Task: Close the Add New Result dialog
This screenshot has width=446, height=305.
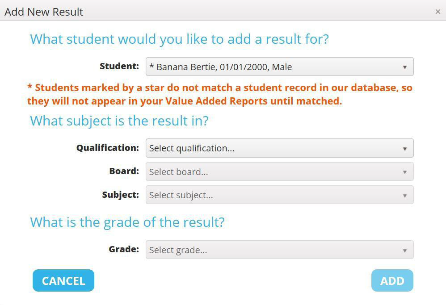Action: pos(438,12)
